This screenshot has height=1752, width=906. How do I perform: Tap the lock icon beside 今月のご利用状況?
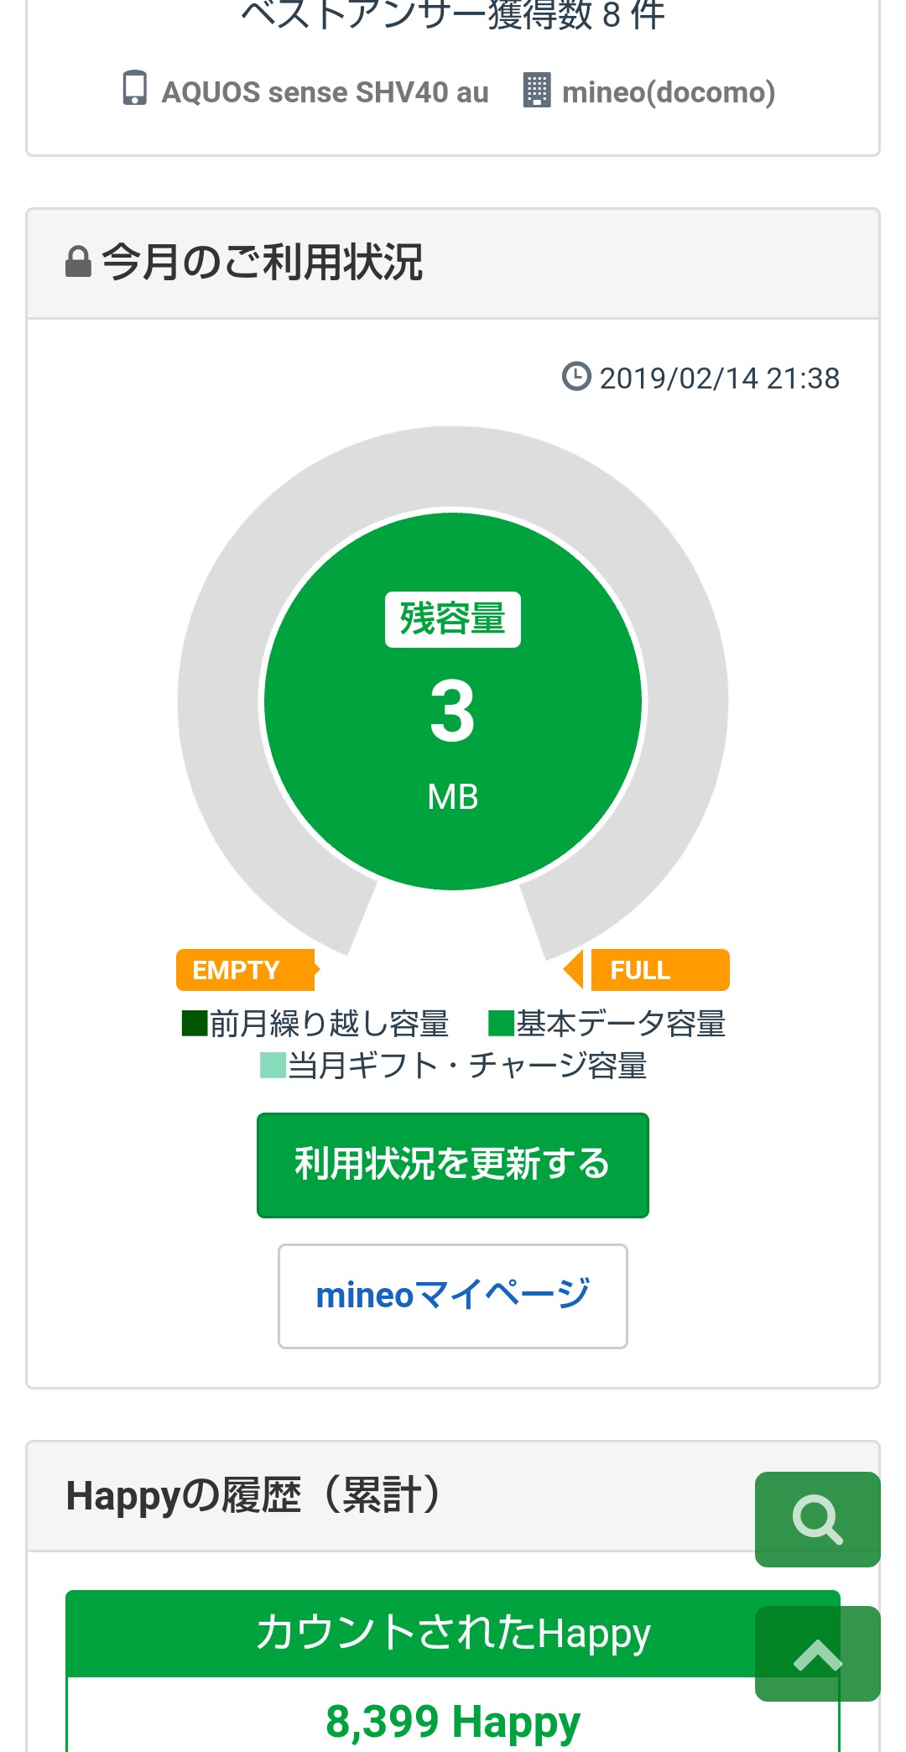click(x=78, y=262)
